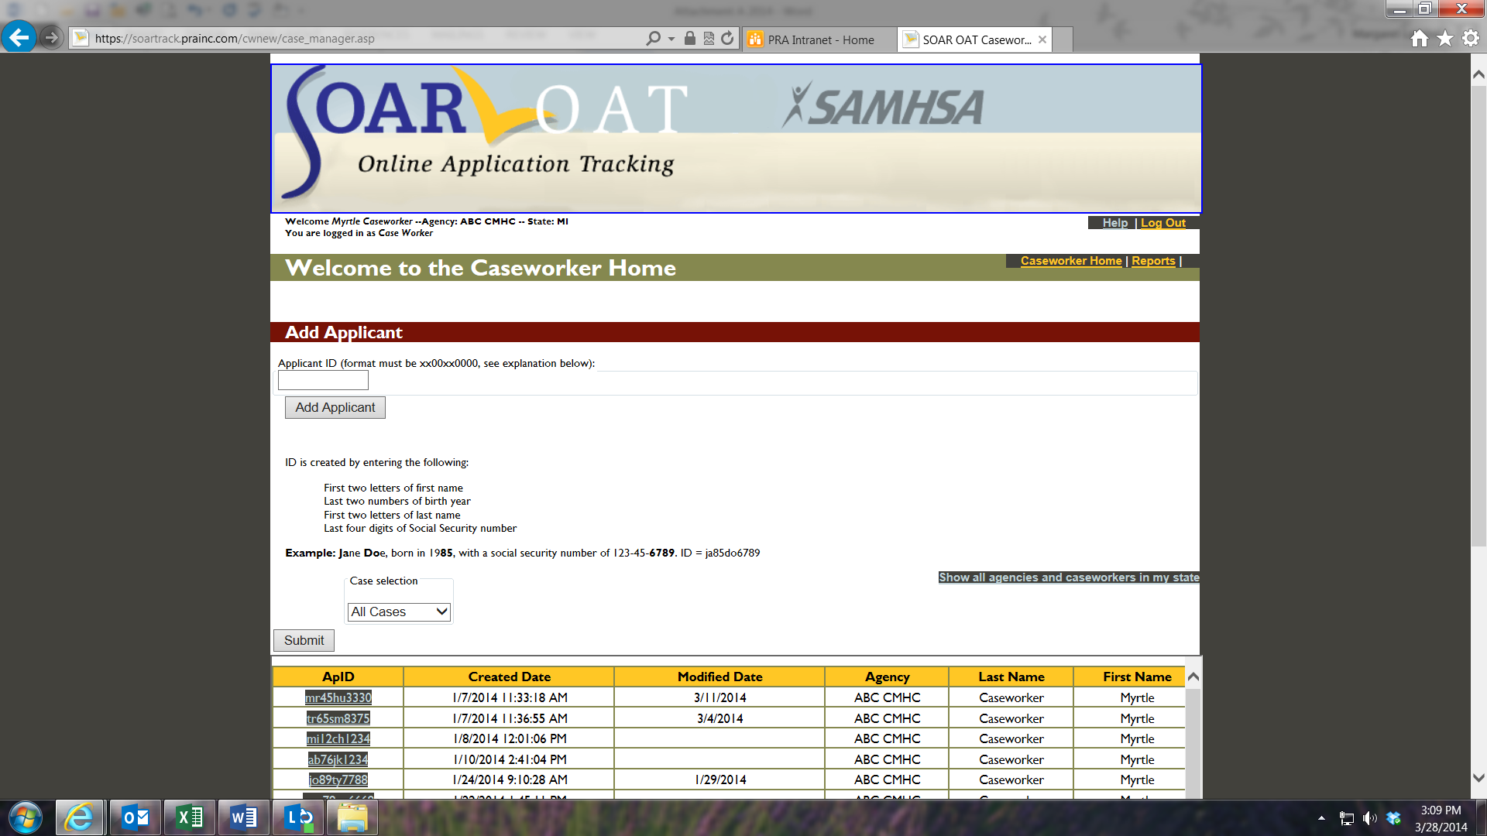Image resolution: width=1487 pixels, height=836 pixels.
Task: Click the Refresh page icon
Action: 727,39
